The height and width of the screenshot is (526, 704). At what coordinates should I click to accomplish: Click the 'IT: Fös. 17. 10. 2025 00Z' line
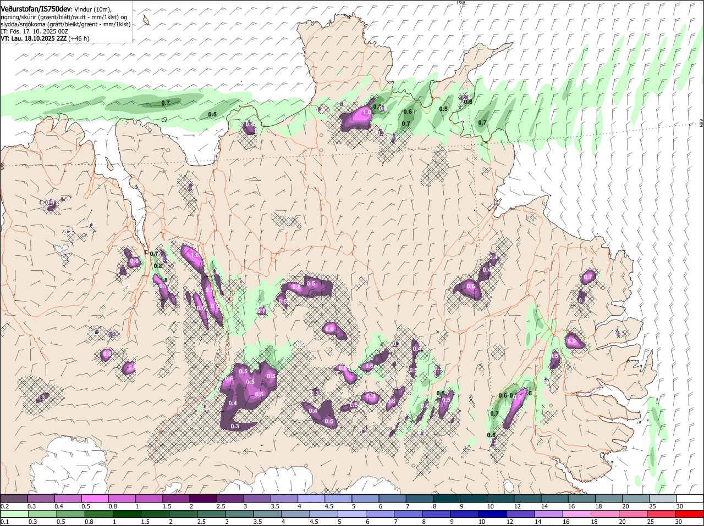[34, 31]
